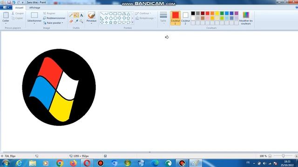Pick the green color swatch
This screenshot has width=298, height=167.
point(222,13)
